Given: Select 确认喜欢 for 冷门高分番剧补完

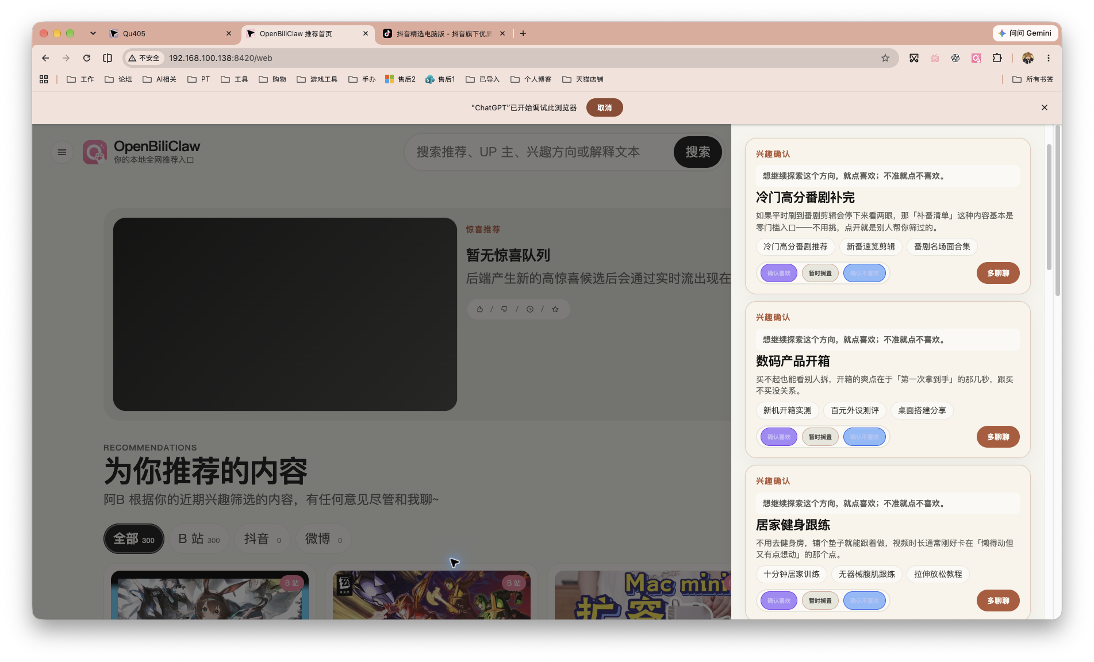Looking at the screenshot, I should (779, 273).
